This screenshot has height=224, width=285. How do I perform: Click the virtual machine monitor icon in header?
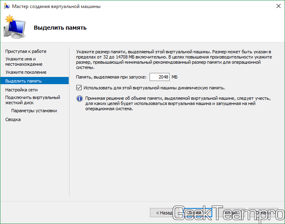pos(14,27)
